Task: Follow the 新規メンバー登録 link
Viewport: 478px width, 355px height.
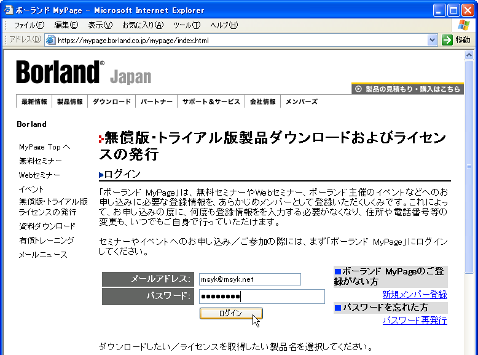Action: [x=414, y=295]
